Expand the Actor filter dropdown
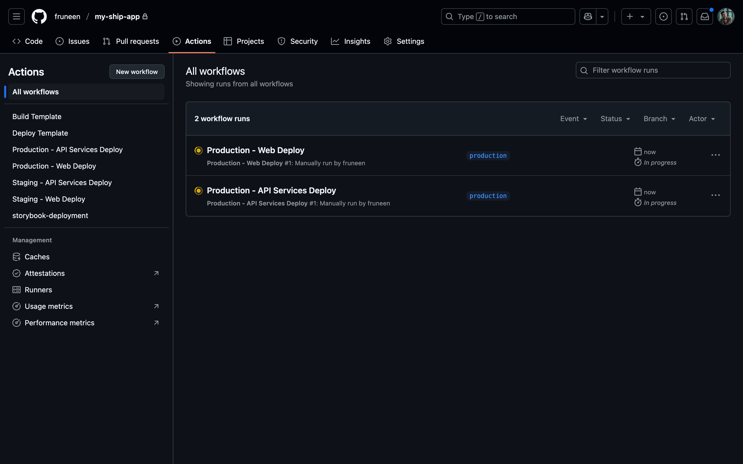This screenshot has height=464, width=743. pyautogui.click(x=701, y=119)
